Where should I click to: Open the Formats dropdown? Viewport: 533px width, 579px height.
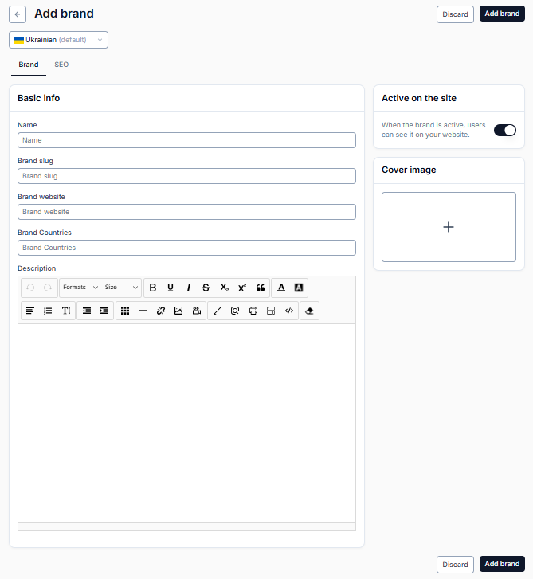[x=80, y=288]
